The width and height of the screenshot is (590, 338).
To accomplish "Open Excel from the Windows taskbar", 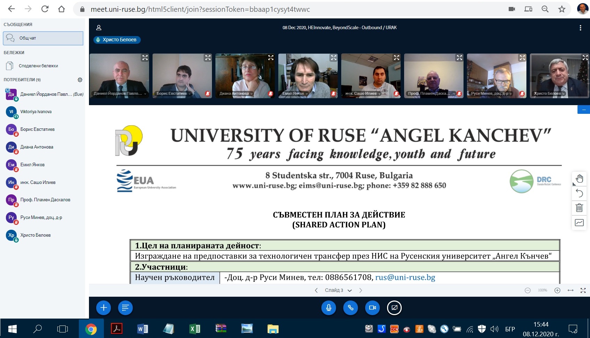I will tap(195, 329).
